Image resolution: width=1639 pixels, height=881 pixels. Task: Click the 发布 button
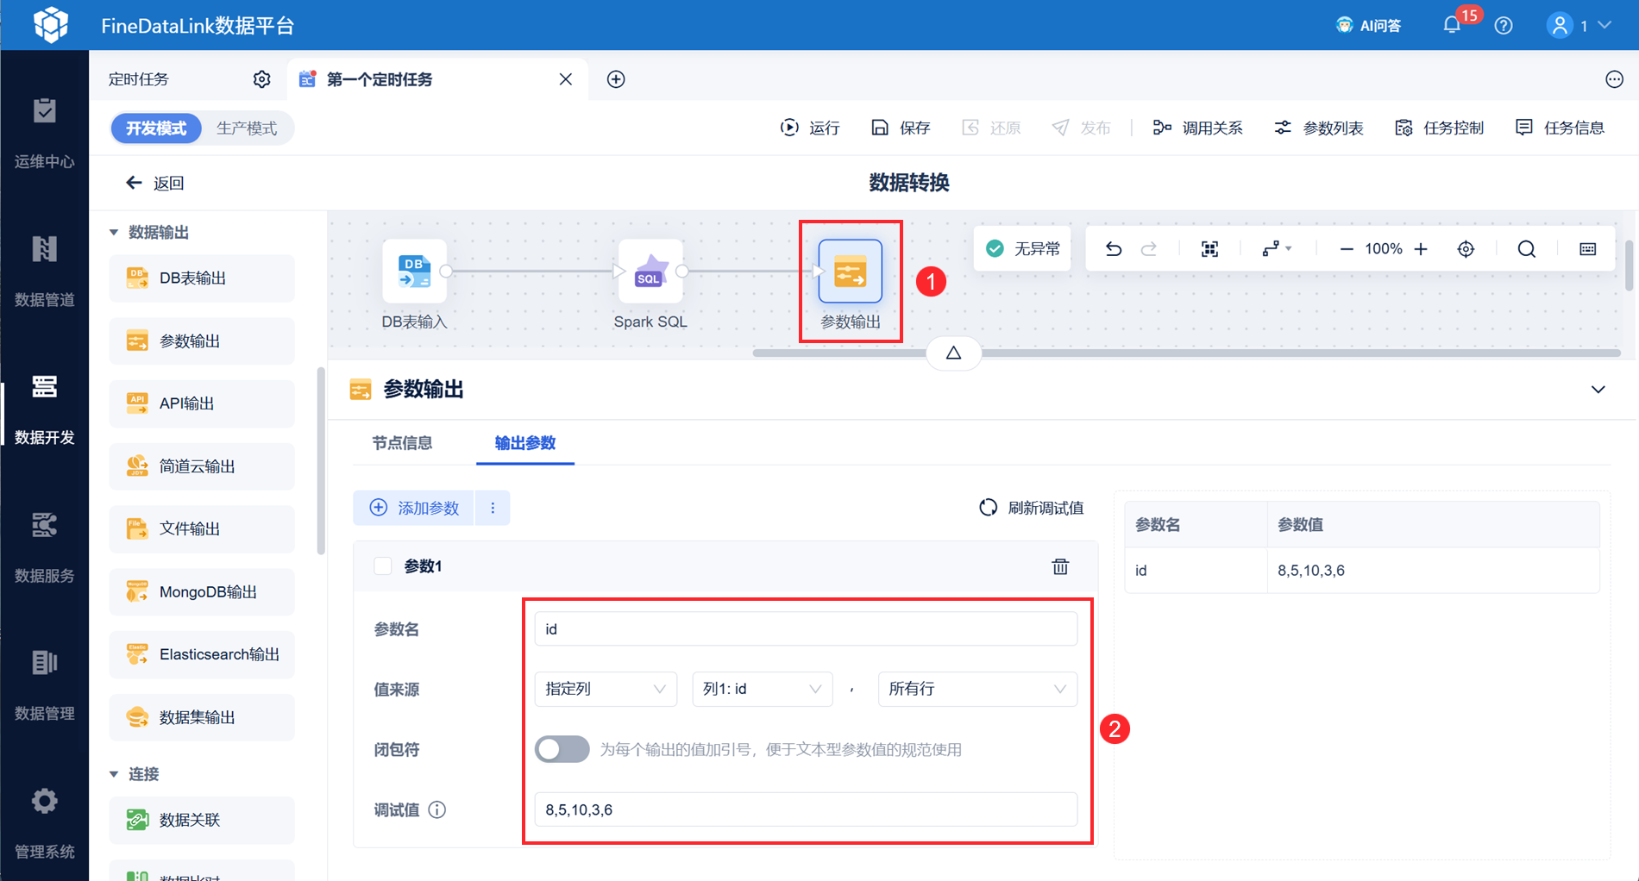(x=1082, y=128)
